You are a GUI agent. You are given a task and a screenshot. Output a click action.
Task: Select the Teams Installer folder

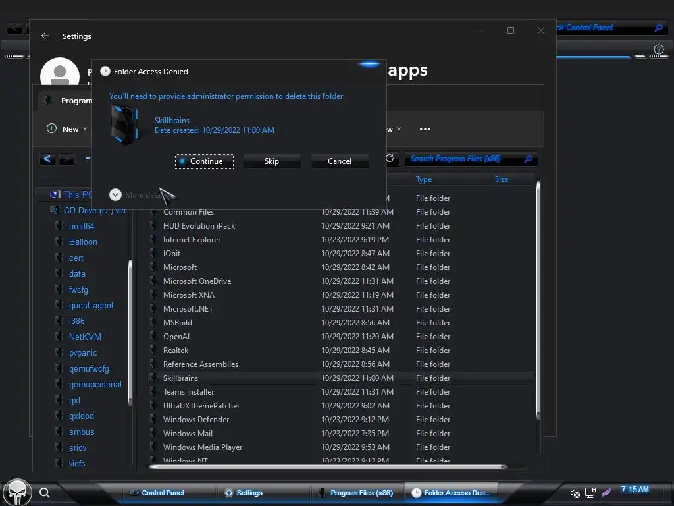pos(342,391)
